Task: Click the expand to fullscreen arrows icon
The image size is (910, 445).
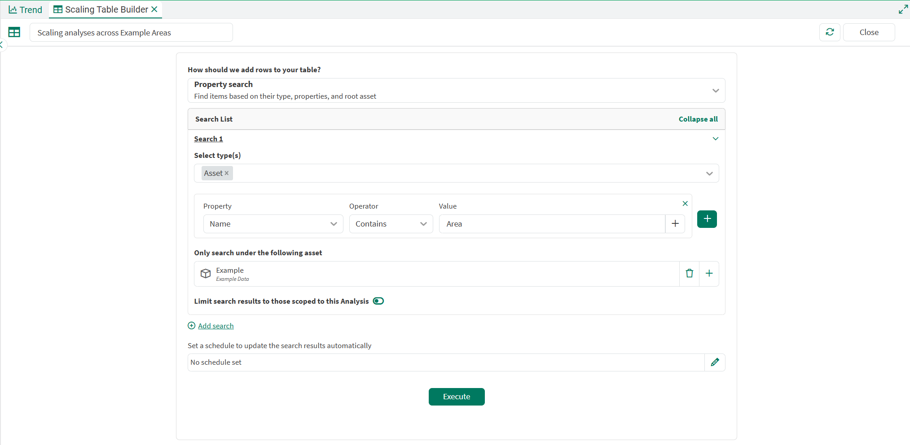Action: 903,9
